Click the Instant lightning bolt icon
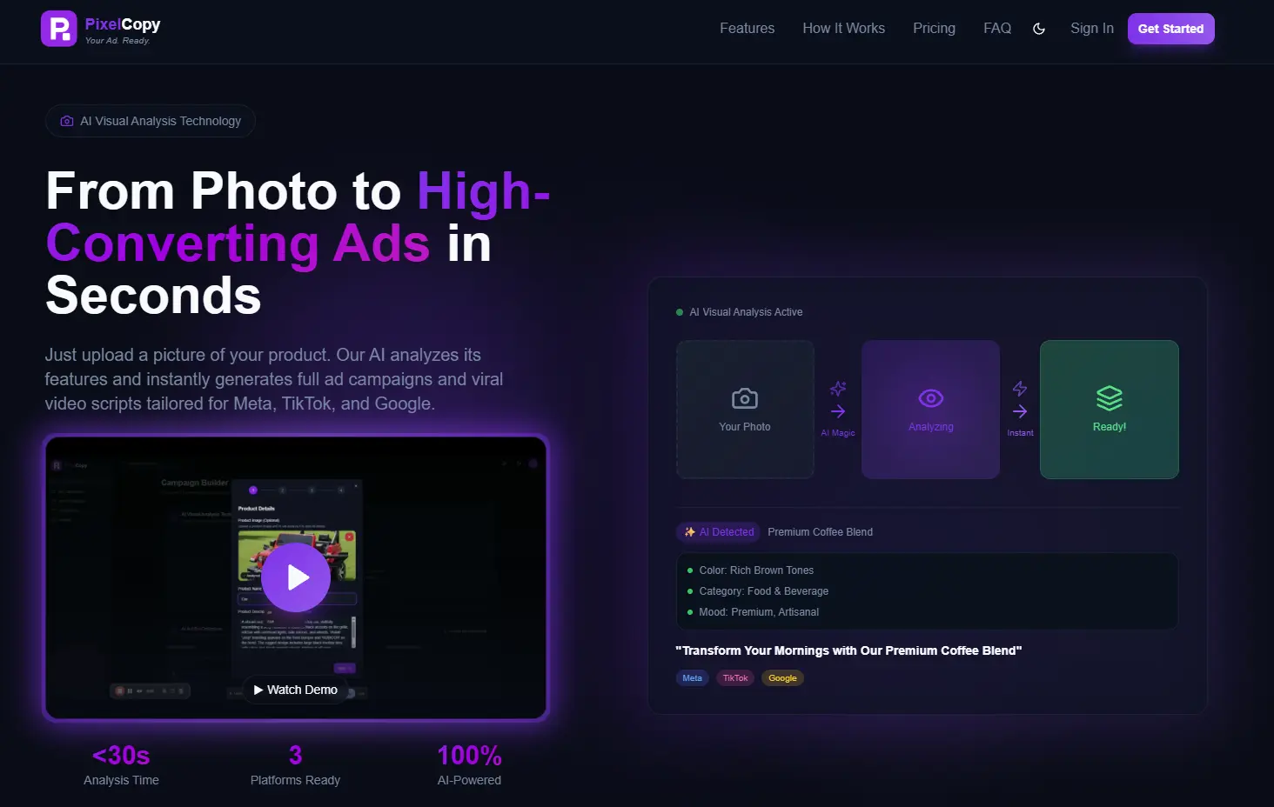Screen dimensions: 1274x807 (x=1020, y=388)
